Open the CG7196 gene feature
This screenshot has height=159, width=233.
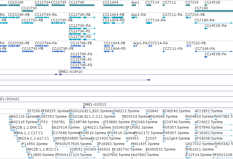(214, 11)
